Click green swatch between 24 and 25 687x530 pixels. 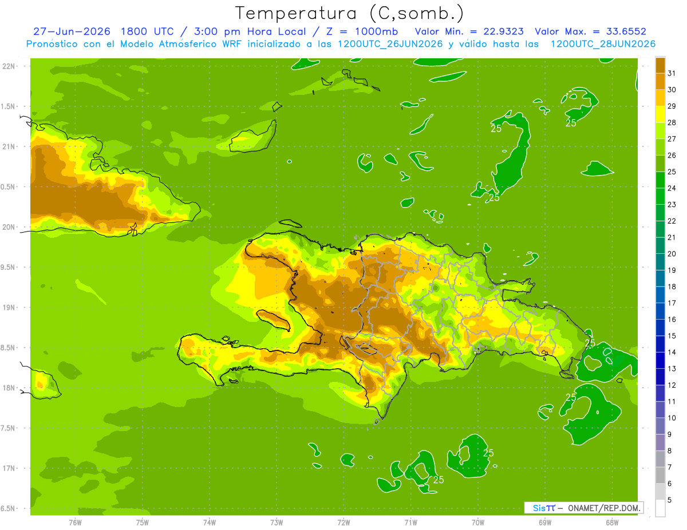660,180
